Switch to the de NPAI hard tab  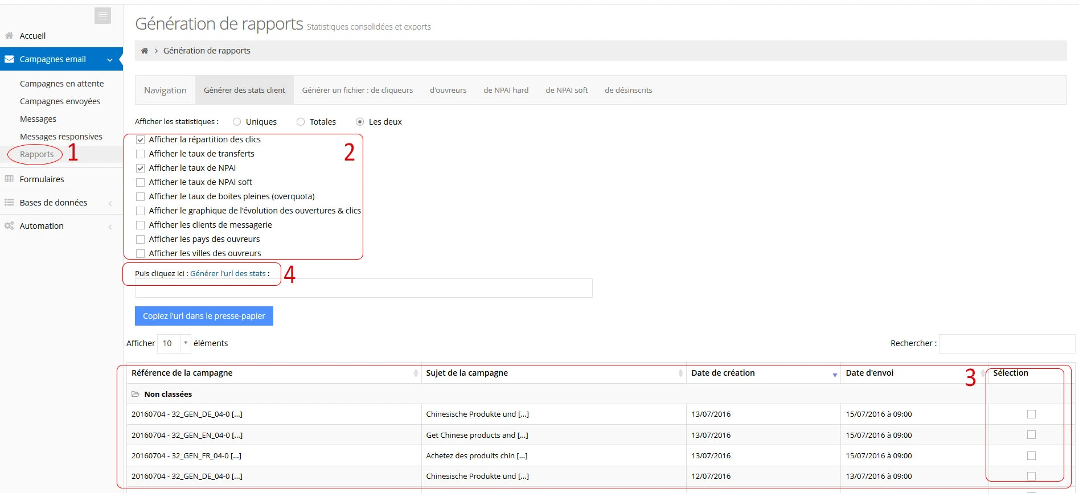pyautogui.click(x=506, y=91)
